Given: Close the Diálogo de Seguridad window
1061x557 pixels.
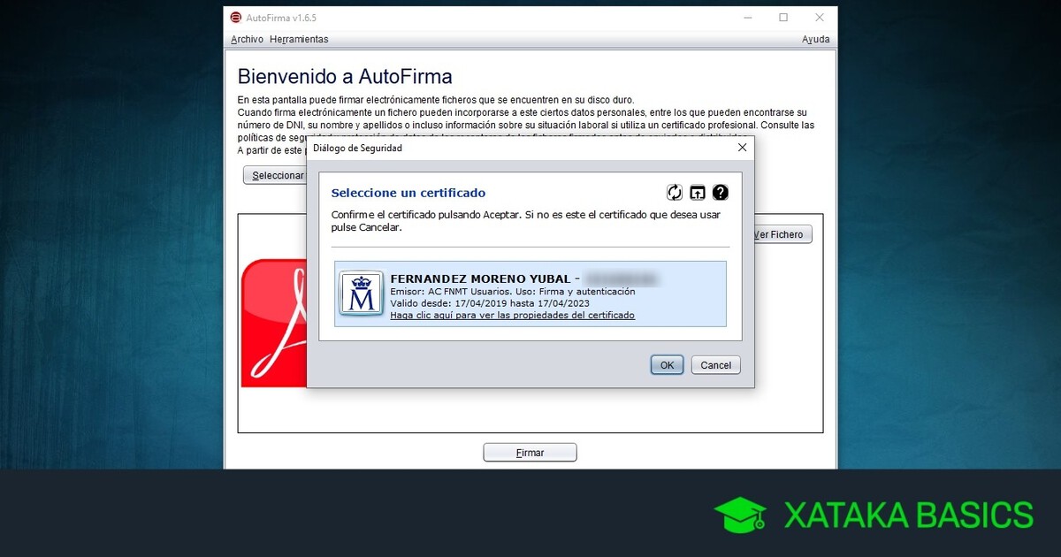Looking at the screenshot, I should 742,148.
